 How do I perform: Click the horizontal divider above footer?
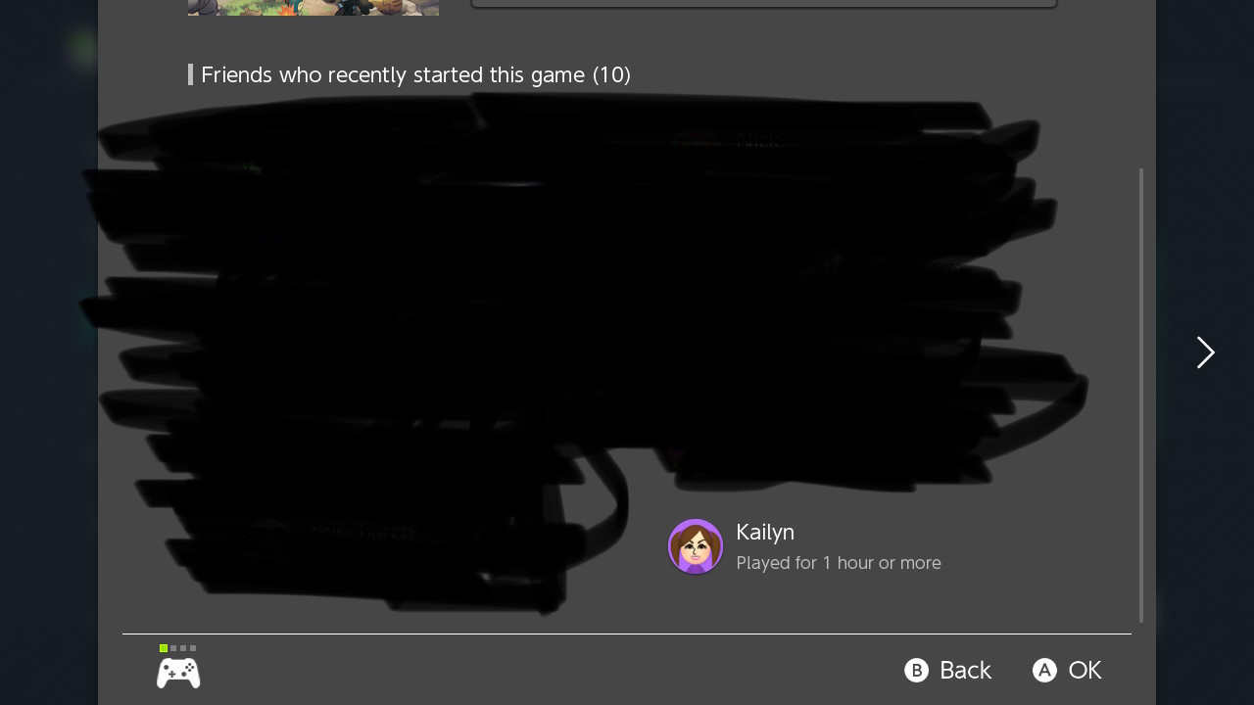[x=627, y=634]
